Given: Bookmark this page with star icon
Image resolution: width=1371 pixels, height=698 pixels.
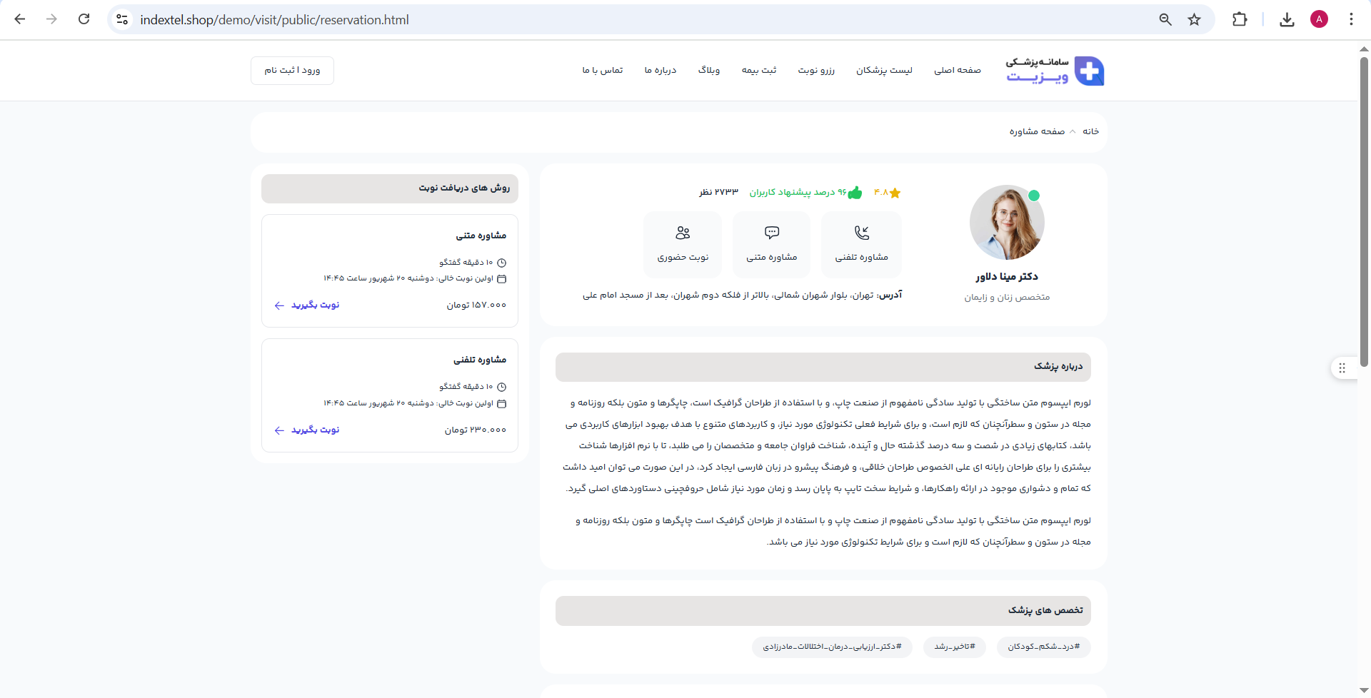Looking at the screenshot, I should coord(1194,19).
